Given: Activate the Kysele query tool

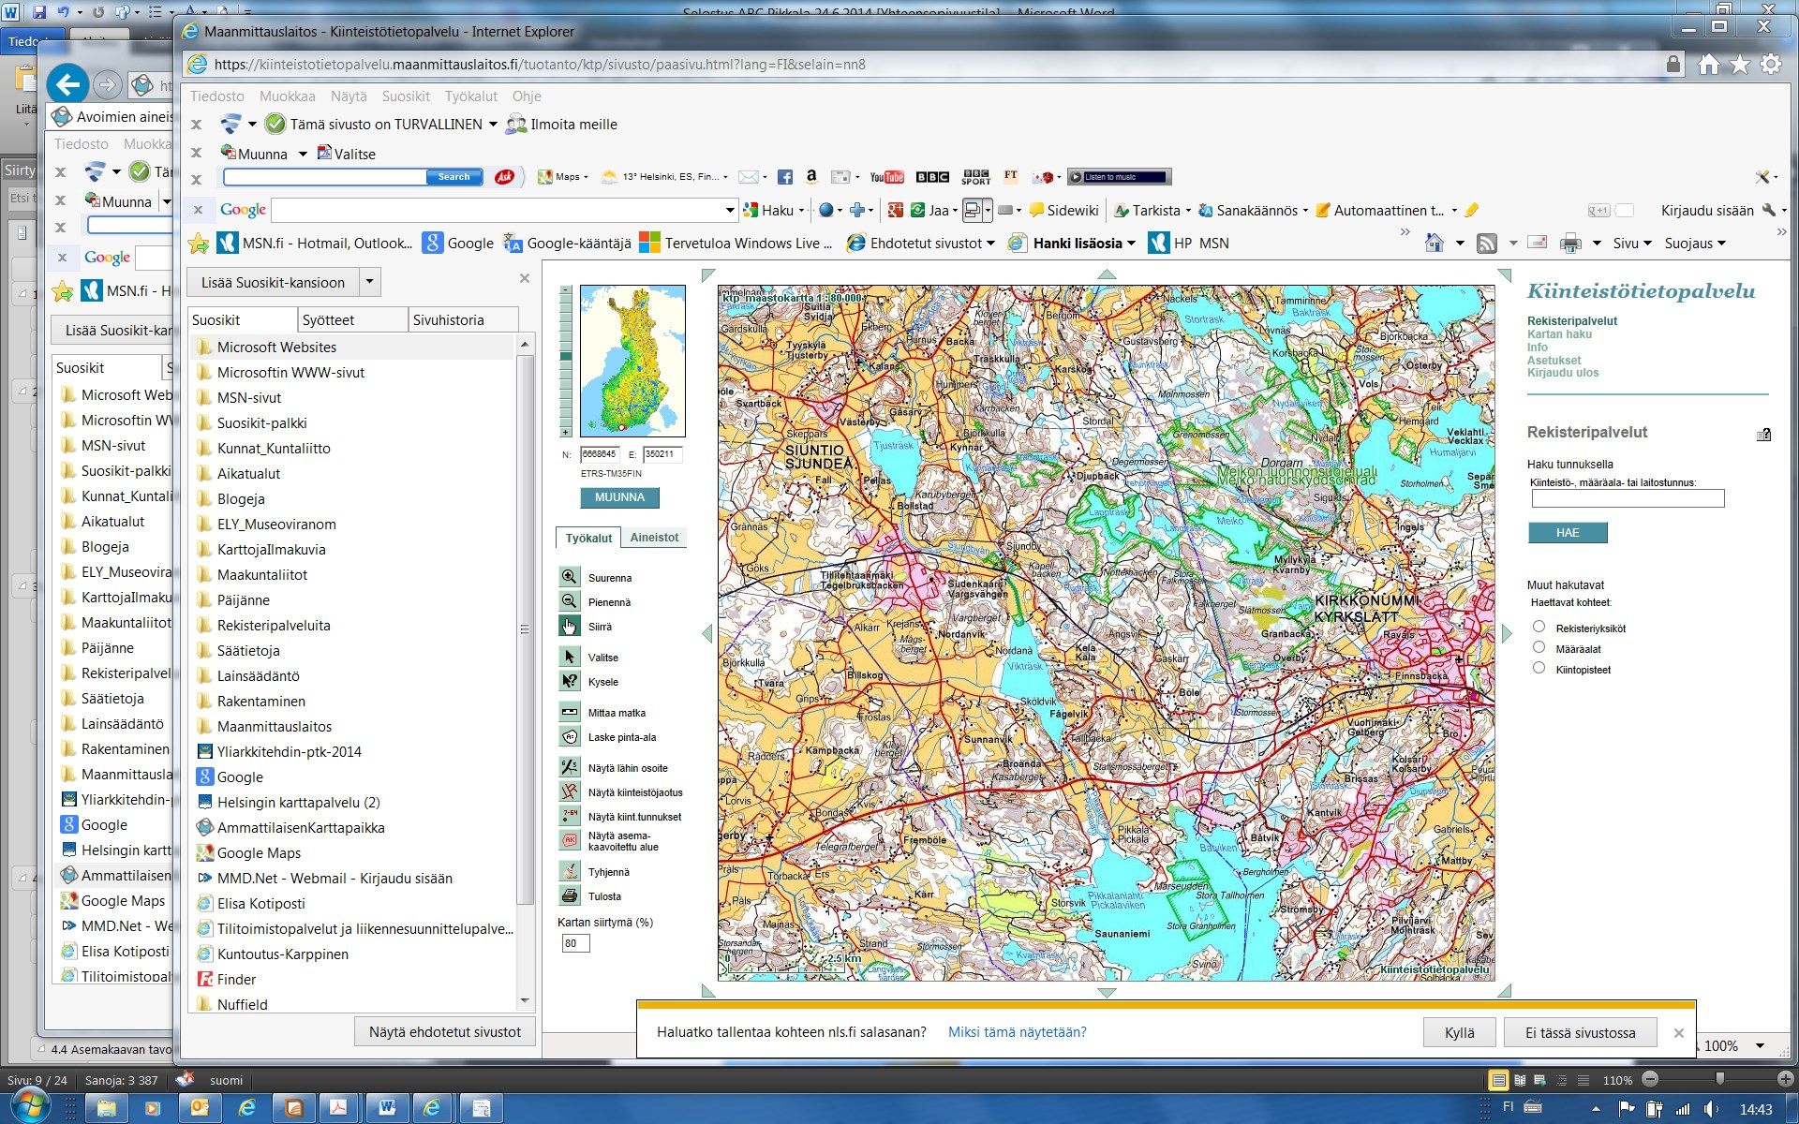Looking at the screenshot, I should tap(570, 681).
